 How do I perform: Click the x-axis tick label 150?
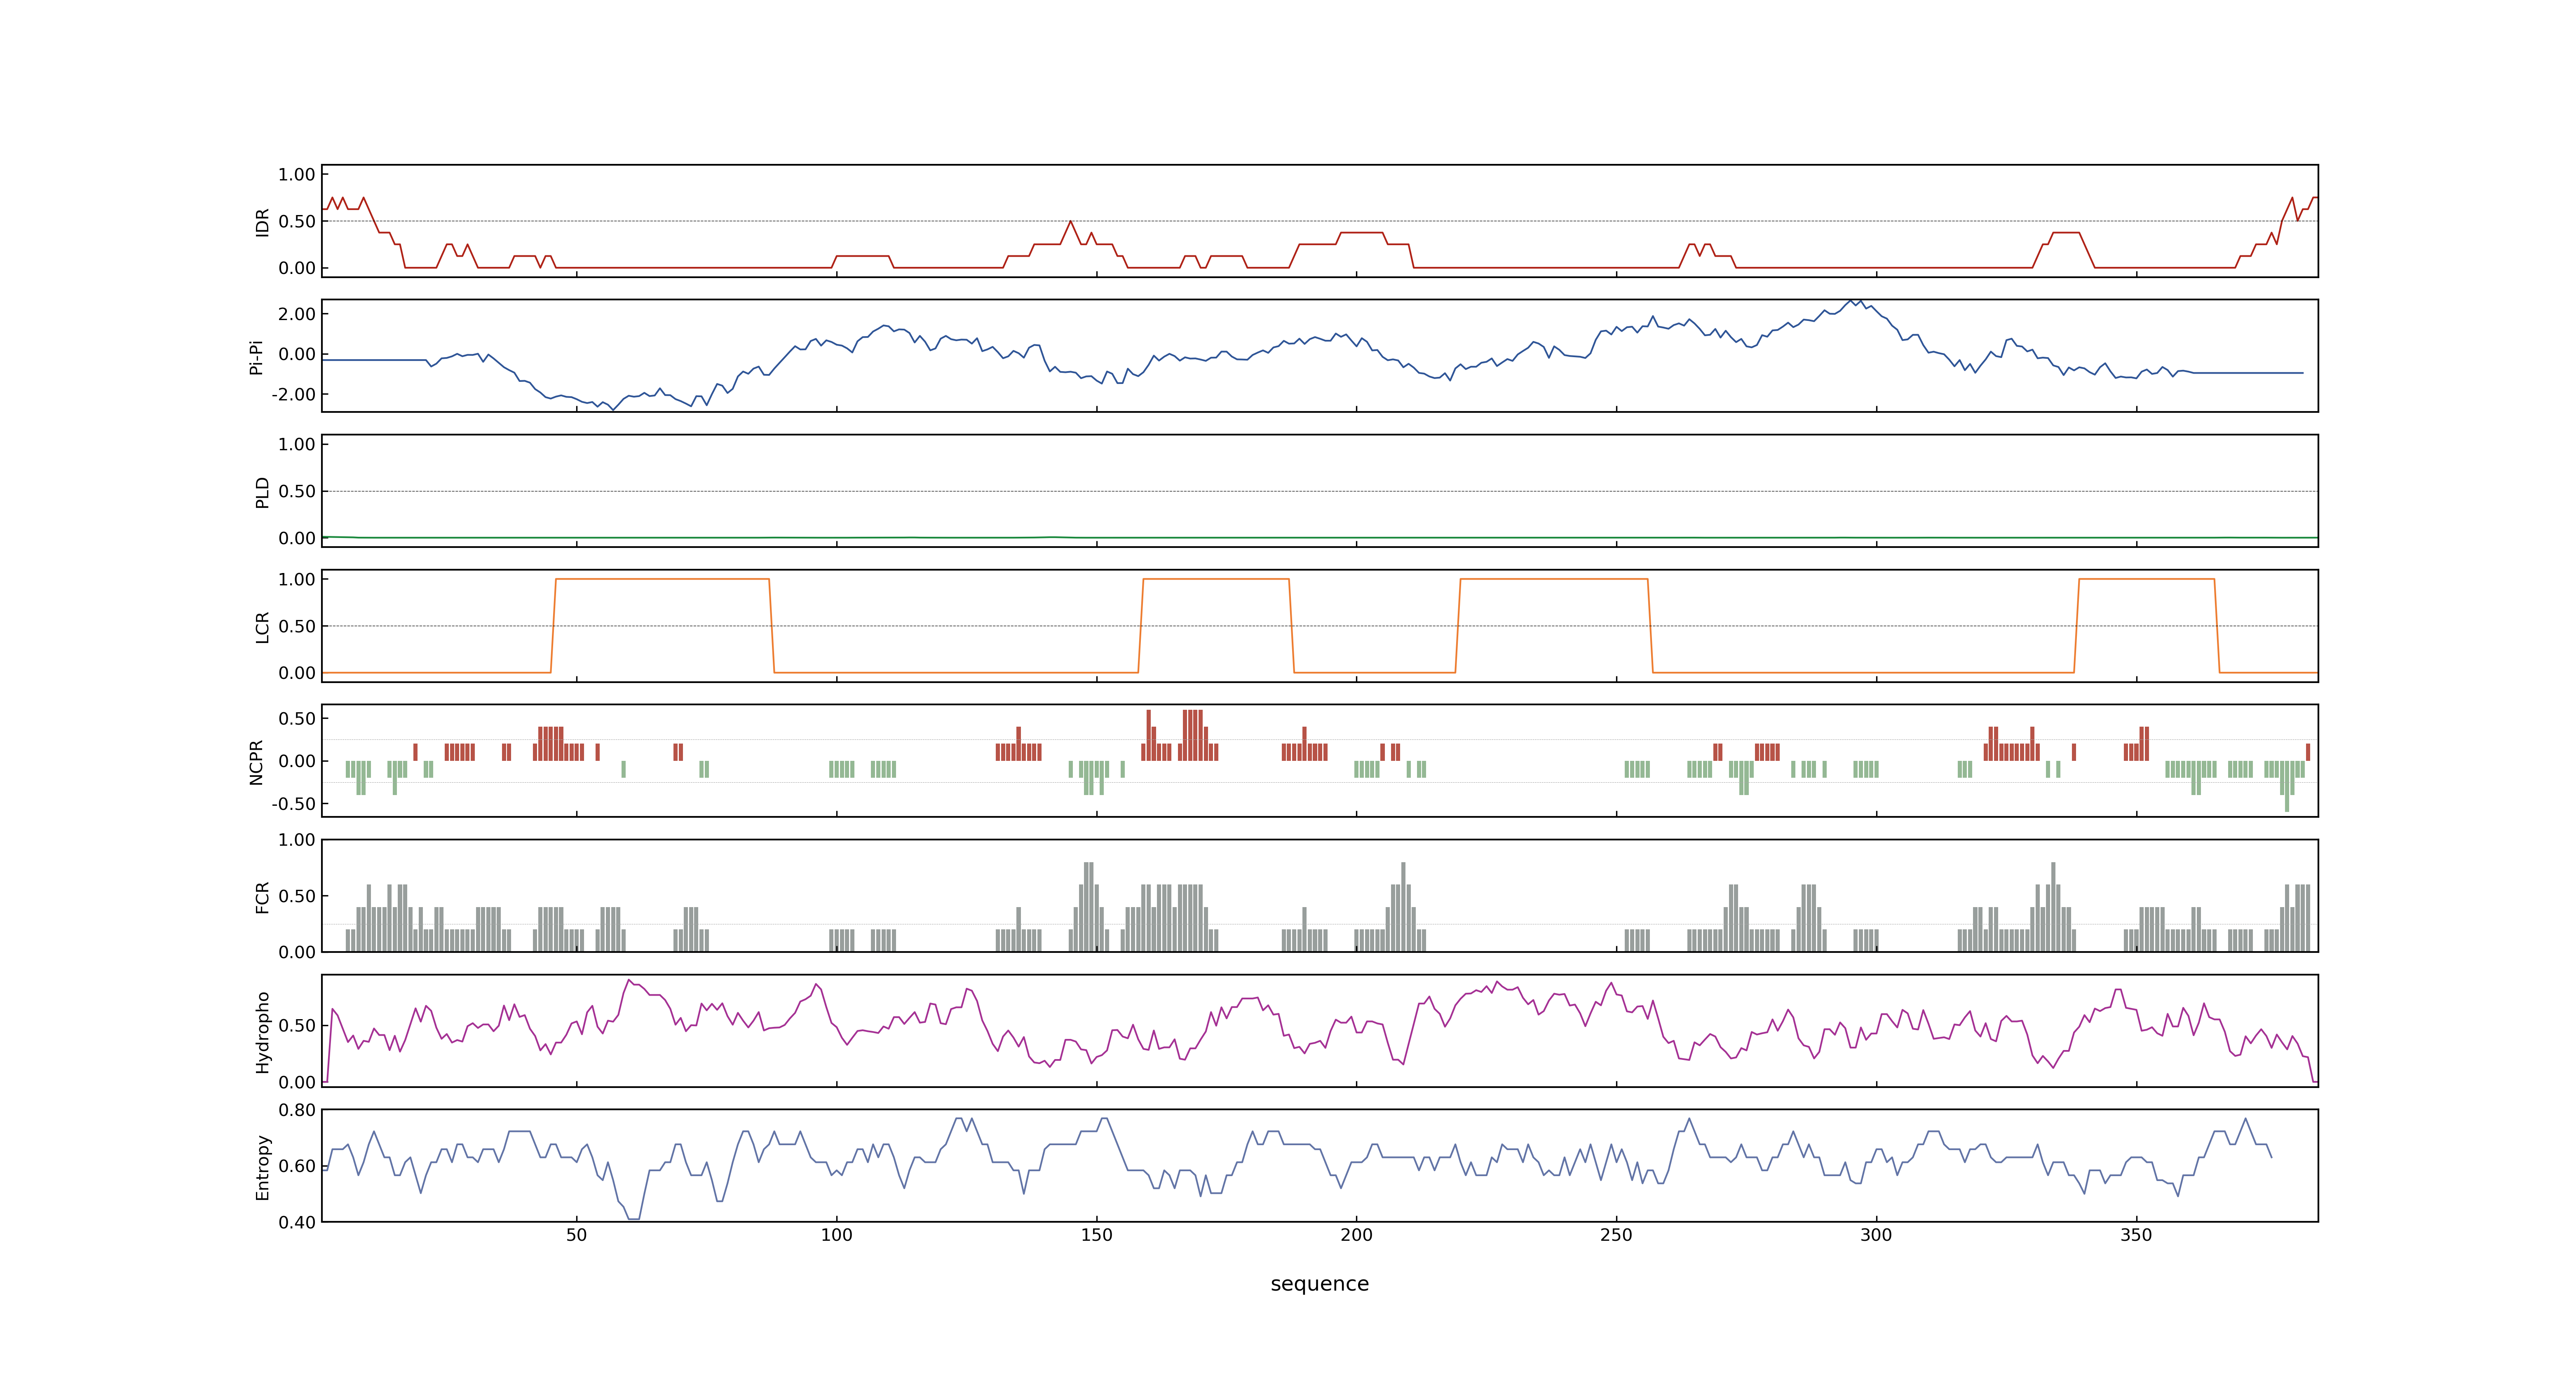point(1097,1235)
